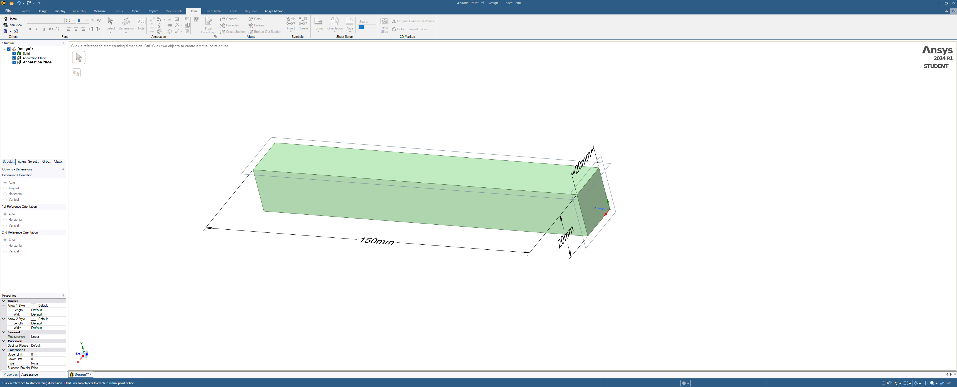
Task: Toggle Design1 checkbox in Structure tree
Action: pyautogui.click(x=9, y=49)
